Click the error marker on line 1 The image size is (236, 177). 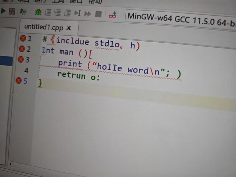pos(23,38)
